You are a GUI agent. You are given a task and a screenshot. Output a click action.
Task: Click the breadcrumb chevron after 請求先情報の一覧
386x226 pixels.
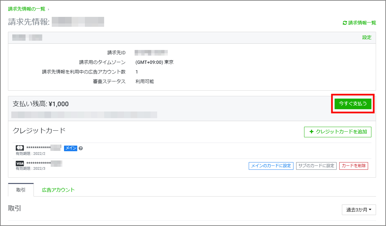(48, 9)
